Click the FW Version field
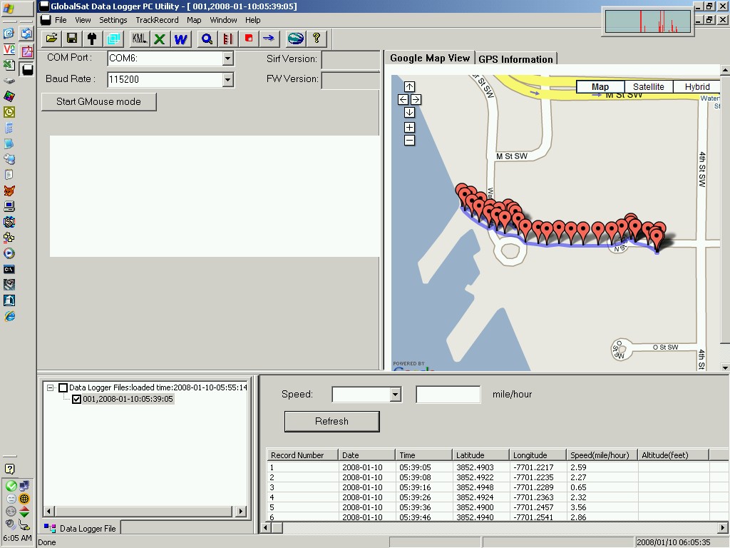Screen dimensions: 730x548 351,80
